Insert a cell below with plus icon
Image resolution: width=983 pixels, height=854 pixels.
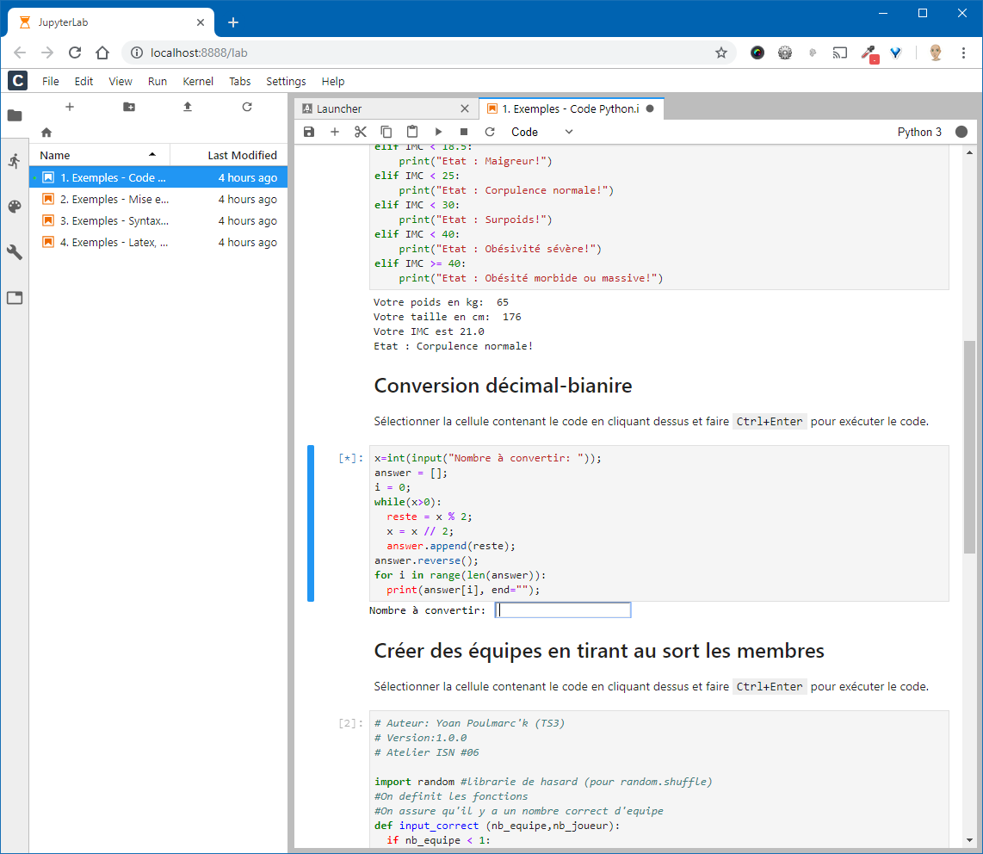pyautogui.click(x=335, y=132)
